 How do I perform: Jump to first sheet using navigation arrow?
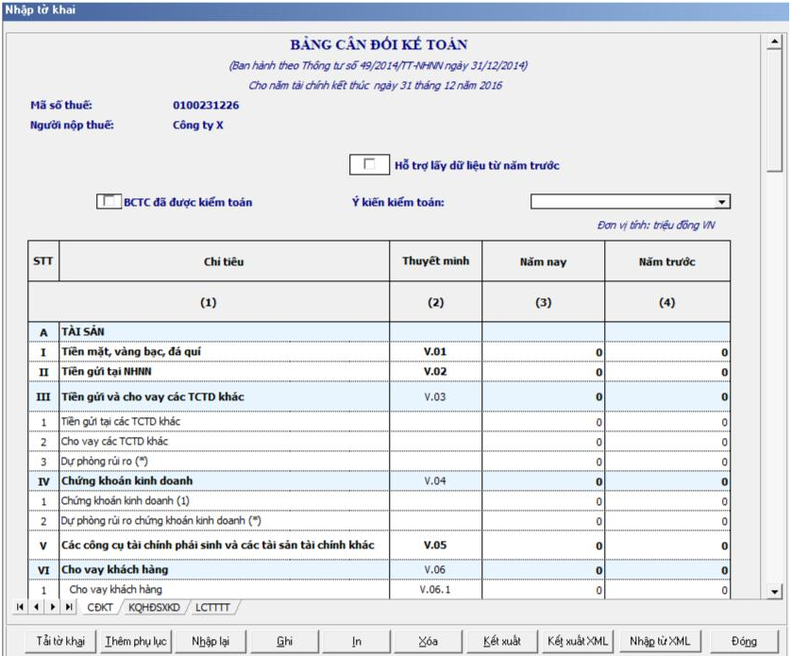22,606
